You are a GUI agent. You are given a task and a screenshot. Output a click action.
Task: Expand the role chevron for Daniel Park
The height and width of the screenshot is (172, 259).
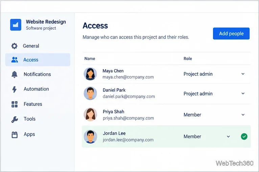(243, 93)
